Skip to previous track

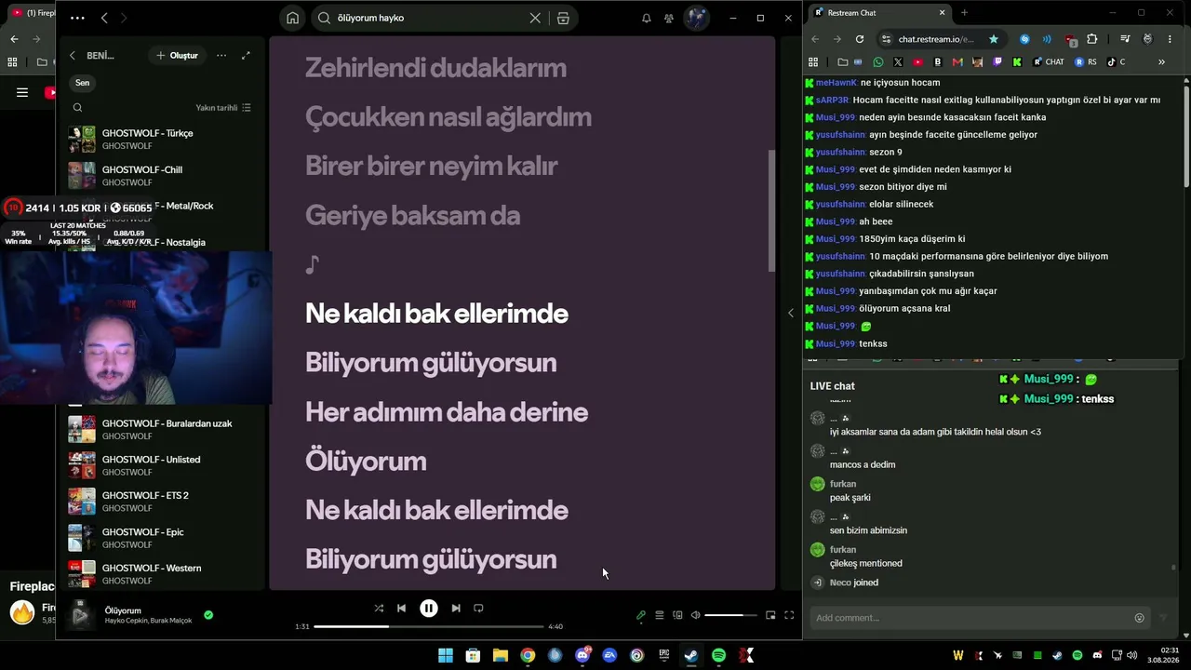401,609
